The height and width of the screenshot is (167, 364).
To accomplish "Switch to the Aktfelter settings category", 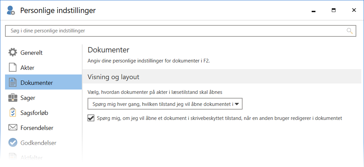I will point(32,157).
